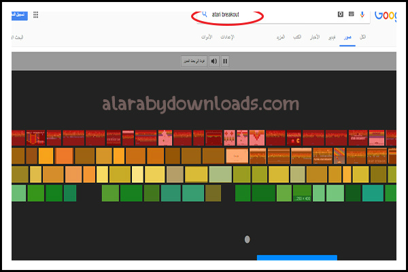Open search by image camera icon
This screenshot has height=272, width=408.
341,14
